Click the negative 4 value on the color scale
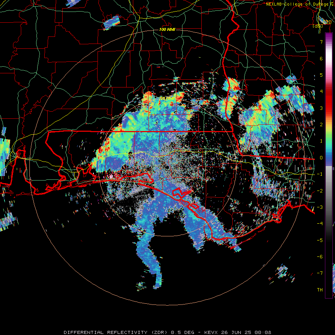This screenshot has height=335, width=335. [x=320, y=224]
